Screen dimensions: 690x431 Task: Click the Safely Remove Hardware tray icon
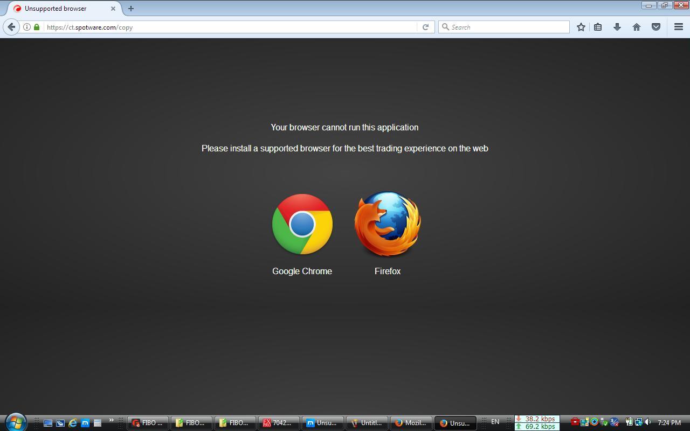click(604, 422)
